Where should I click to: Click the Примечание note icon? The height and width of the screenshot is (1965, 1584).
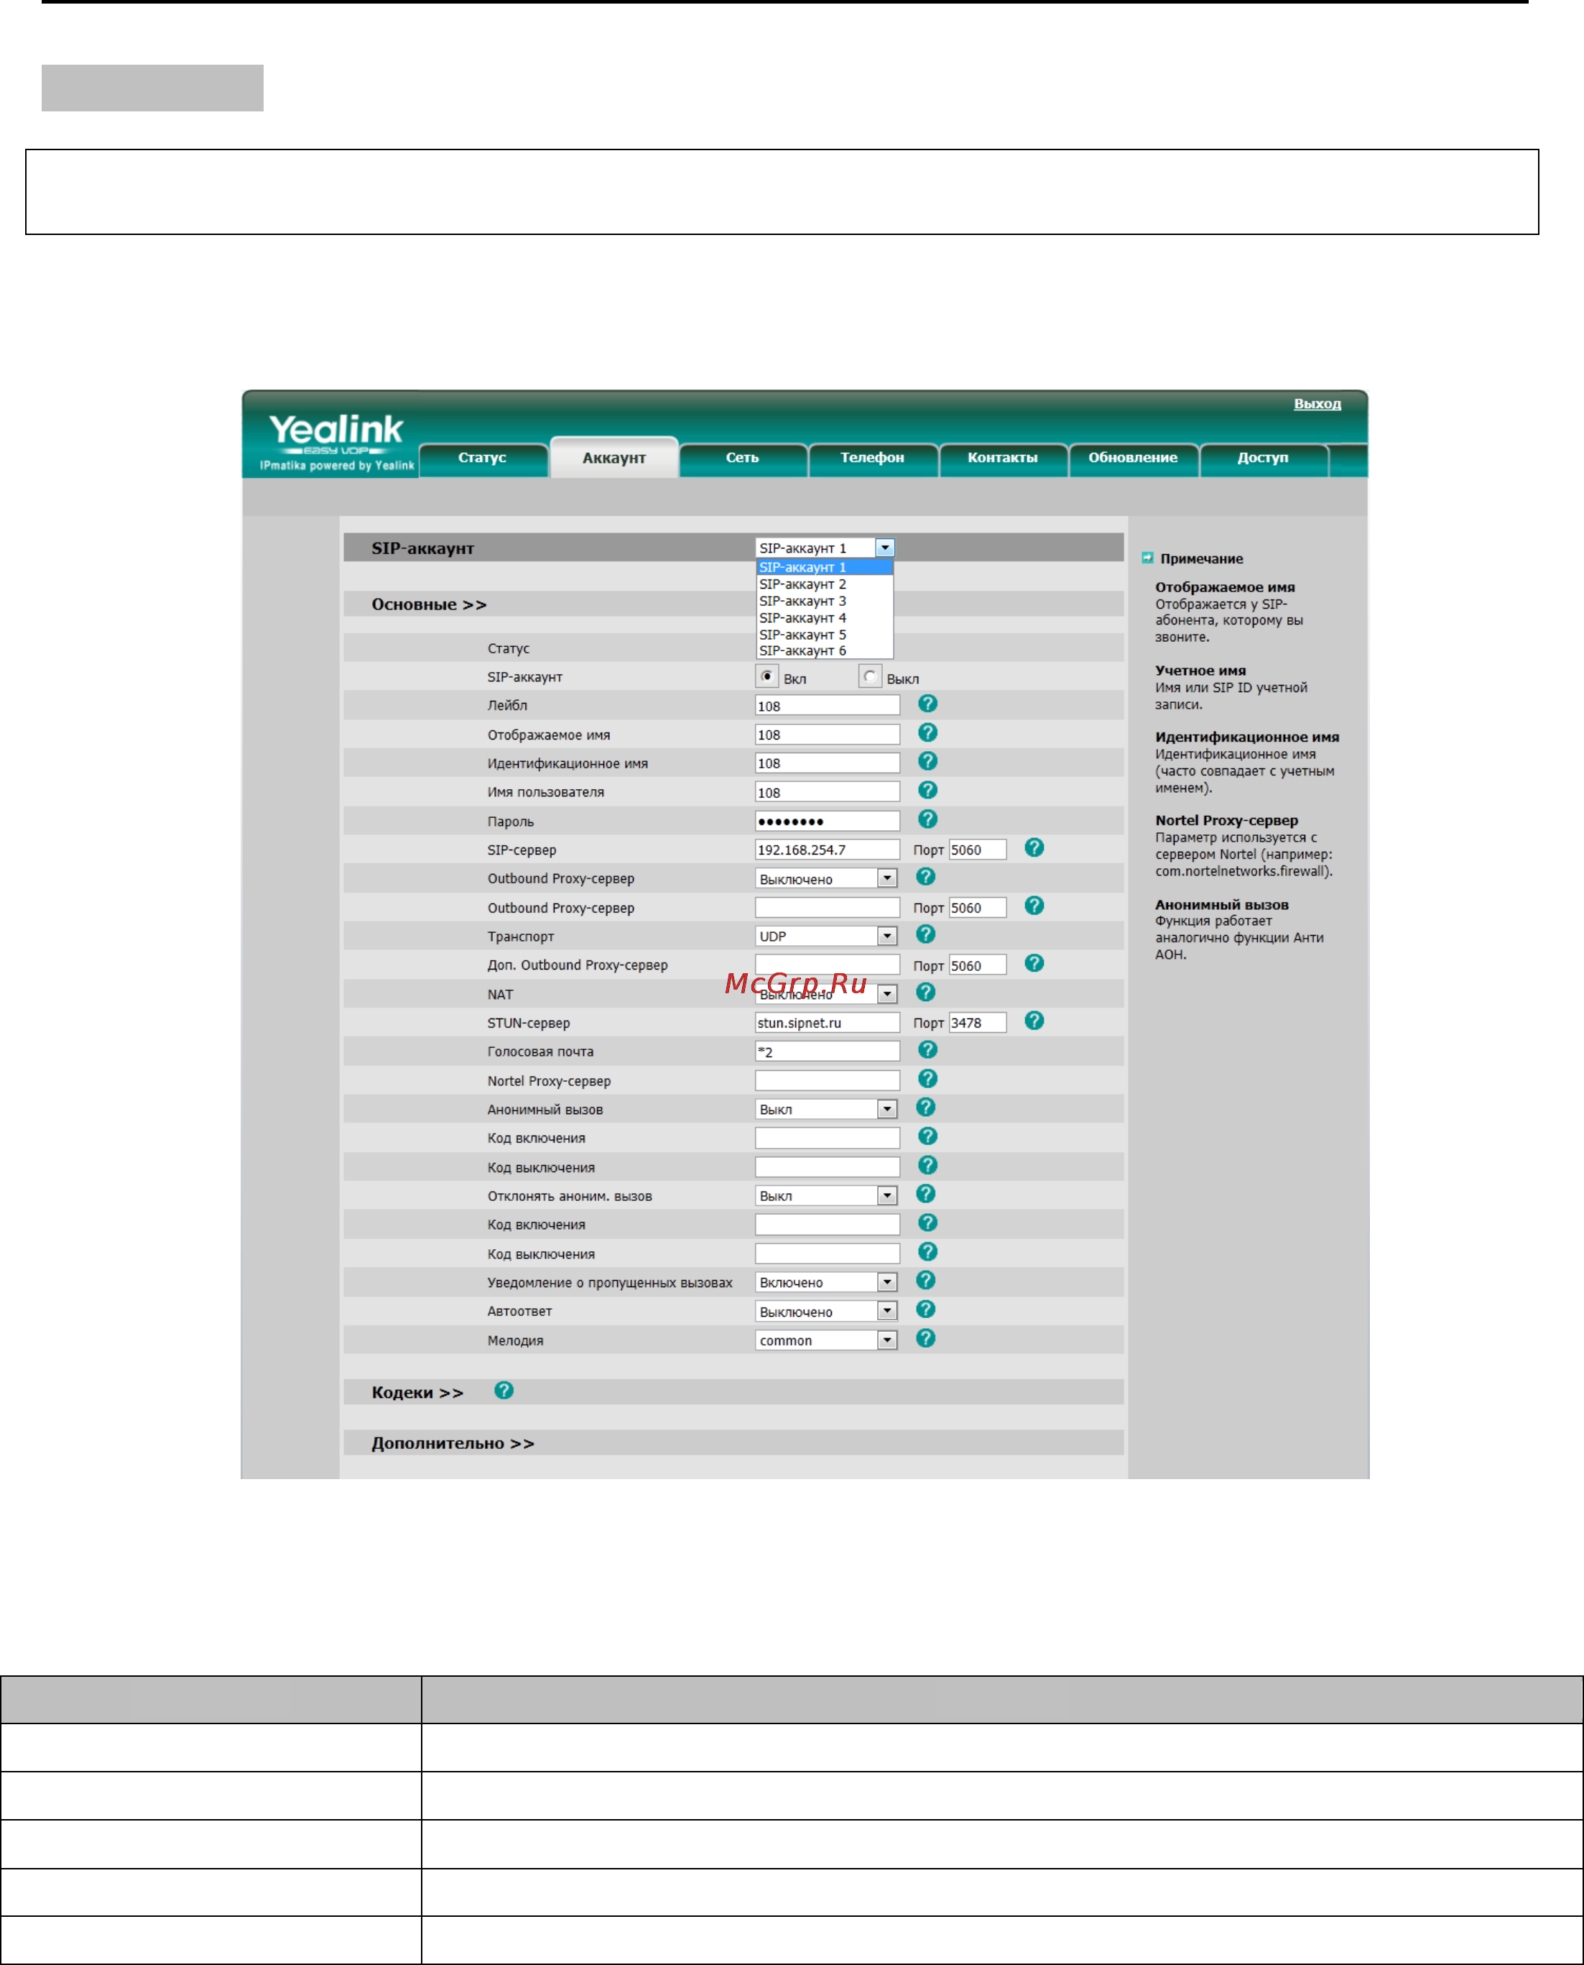click(1147, 558)
